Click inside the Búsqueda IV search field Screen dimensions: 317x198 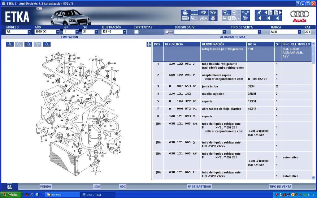(x=198, y=32)
